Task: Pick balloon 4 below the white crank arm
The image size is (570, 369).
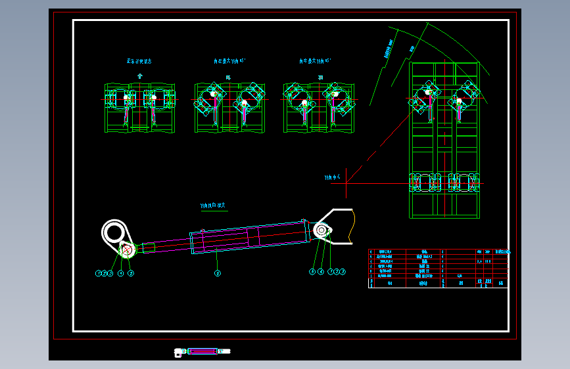Action: click(x=121, y=273)
